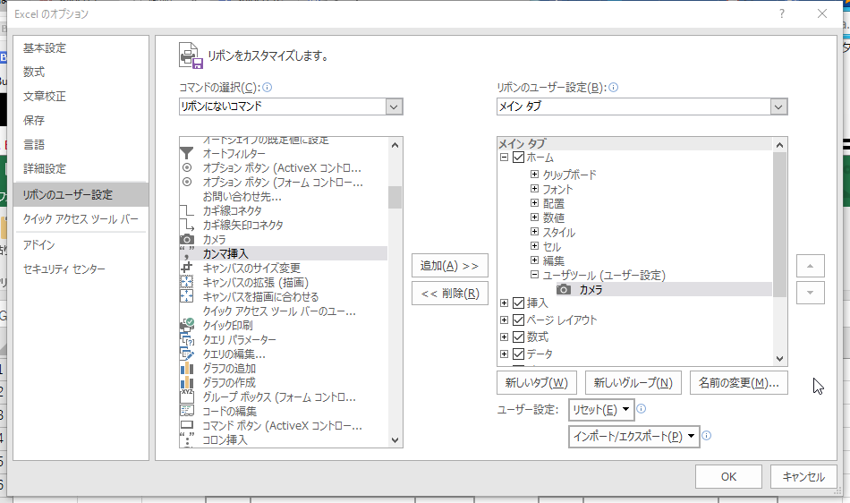This screenshot has height=503, width=850.
Task: Click the command list scroll down arrow
Action: (x=395, y=440)
